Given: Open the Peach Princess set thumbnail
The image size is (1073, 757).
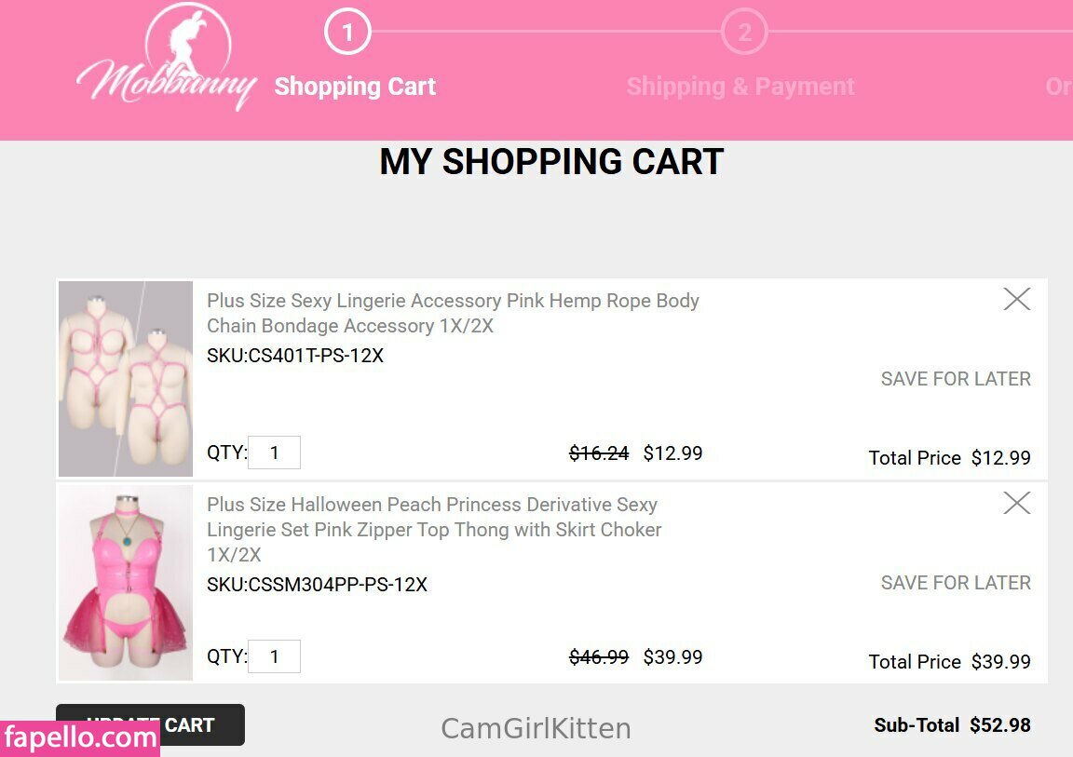Looking at the screenshot, I should (126, 583).
